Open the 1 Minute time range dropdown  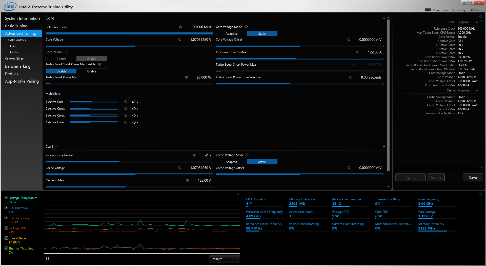click(225, 259)
